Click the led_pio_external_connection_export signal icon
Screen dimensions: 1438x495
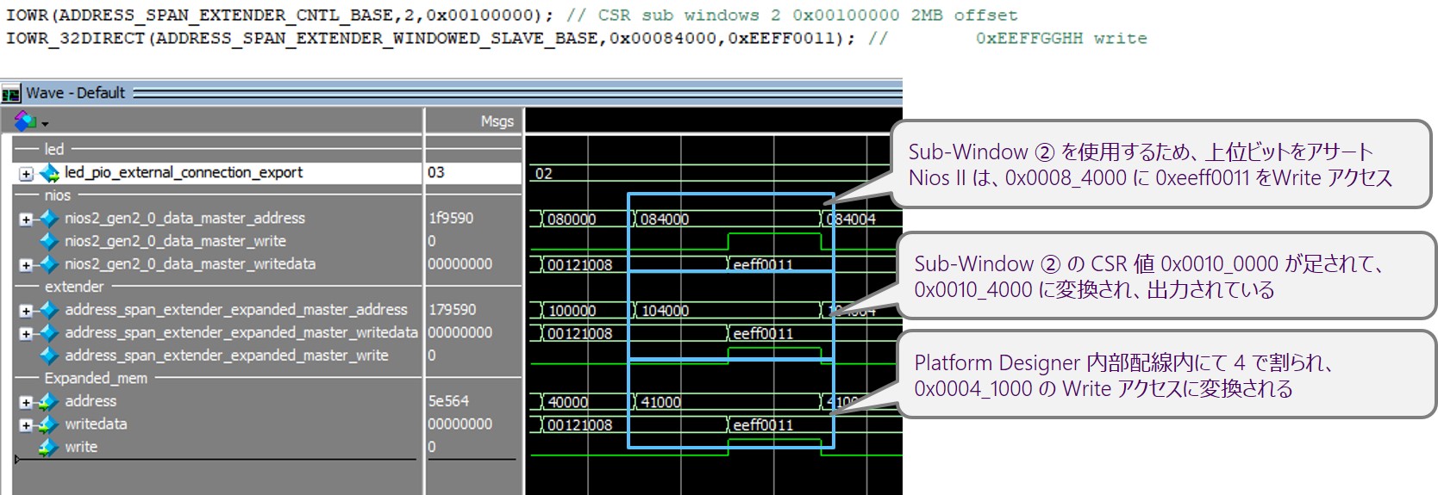click(x=49, y=173)
